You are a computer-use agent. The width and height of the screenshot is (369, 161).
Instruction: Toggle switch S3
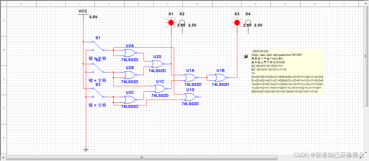pos(98,93)
